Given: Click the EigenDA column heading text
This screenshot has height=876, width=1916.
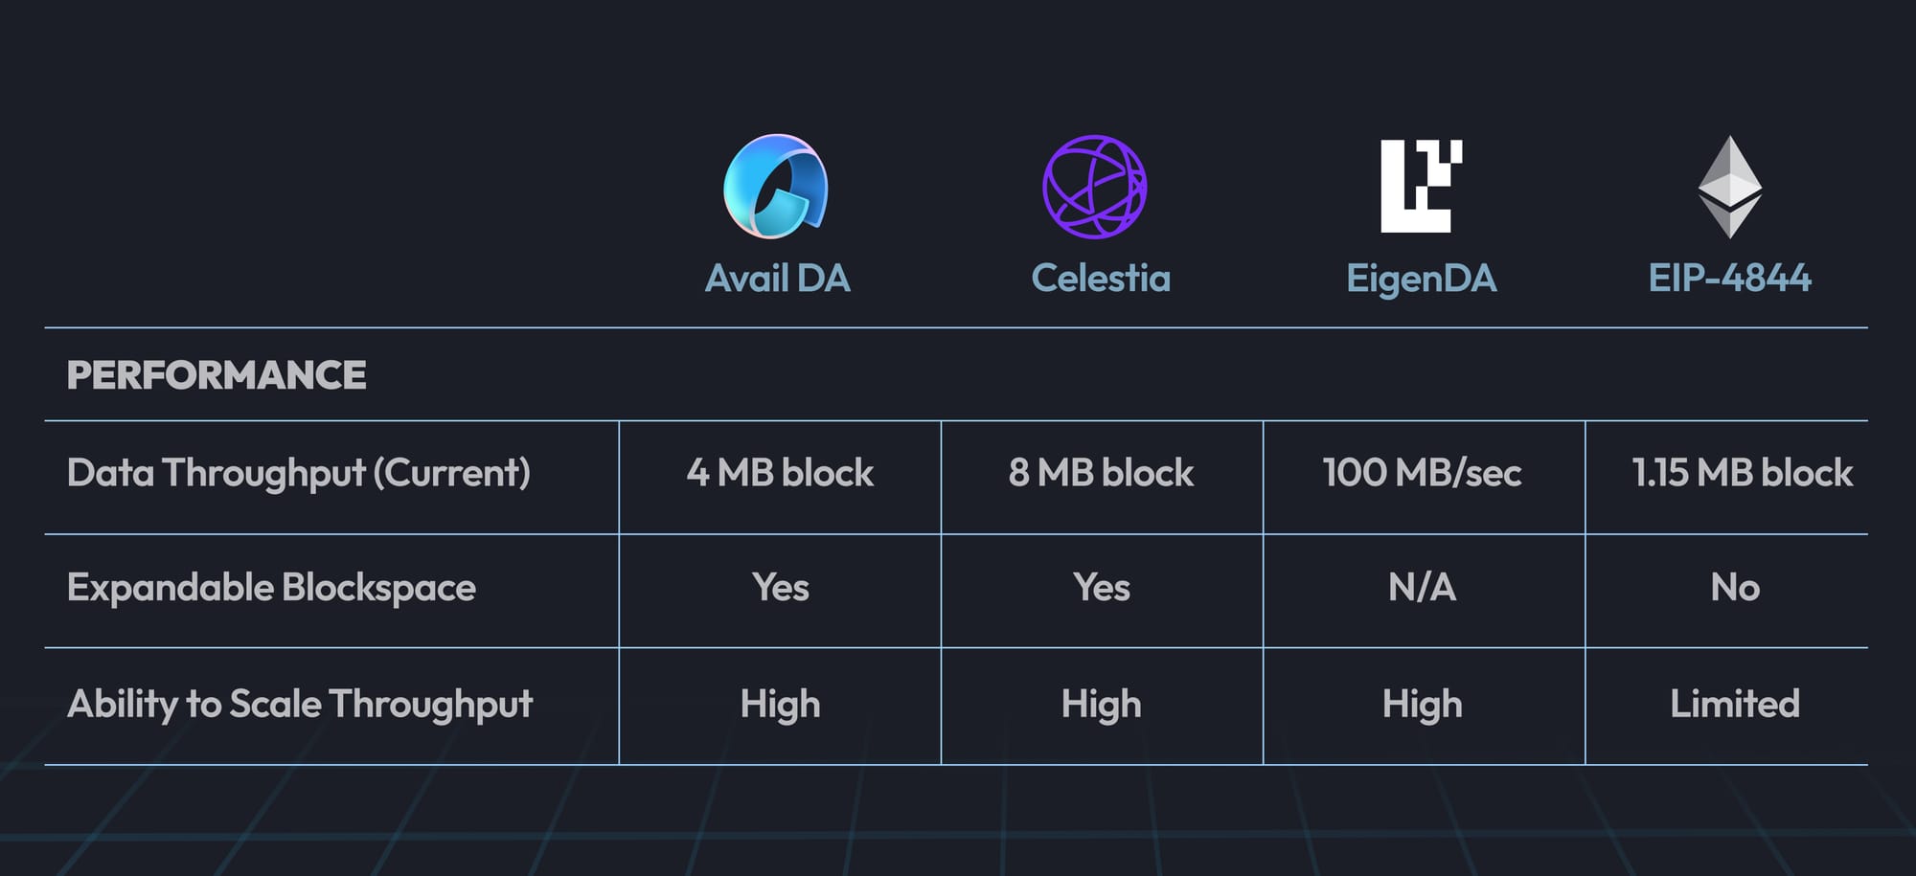Looking at the screenshot, I should pyautogui.click(x=1421, y=279).
